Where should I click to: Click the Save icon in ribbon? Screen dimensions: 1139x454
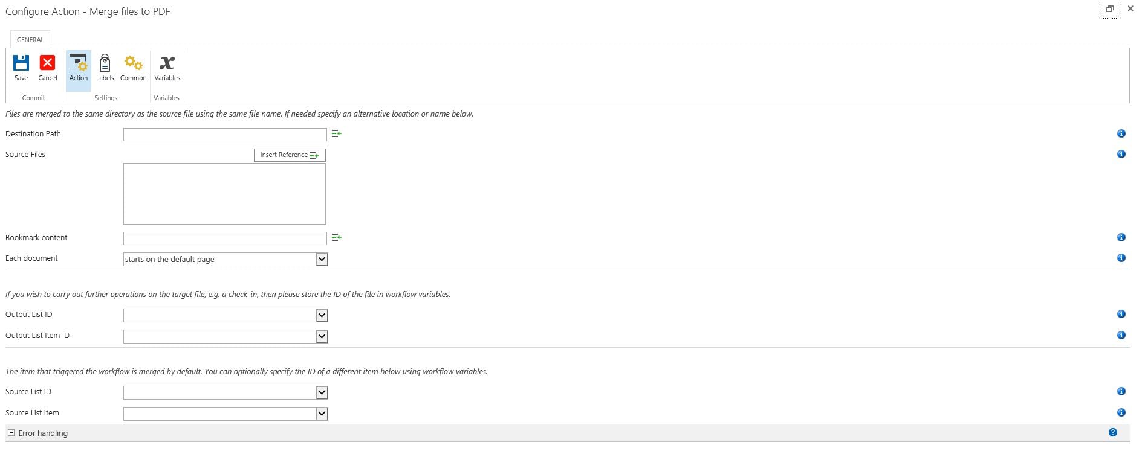coord(21,63)
